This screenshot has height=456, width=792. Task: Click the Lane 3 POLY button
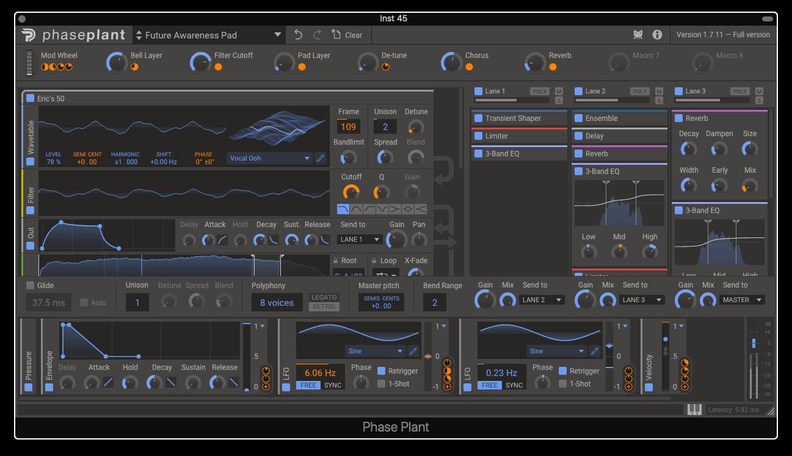pyautogui.click(x=739, y=92)
